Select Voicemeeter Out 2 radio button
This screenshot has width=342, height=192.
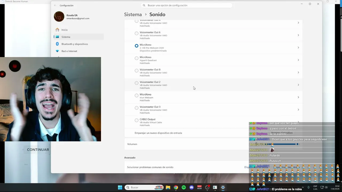[x=137, y=83]
